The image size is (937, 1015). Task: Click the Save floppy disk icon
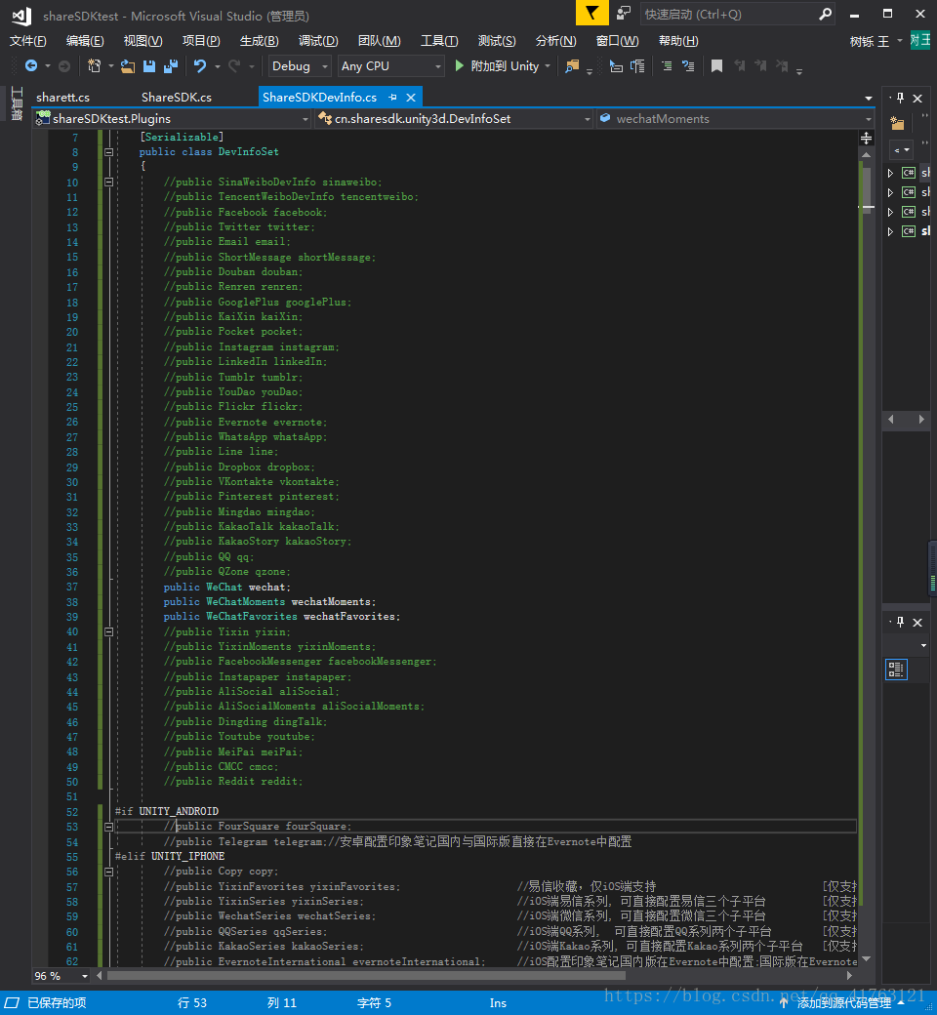149,66
